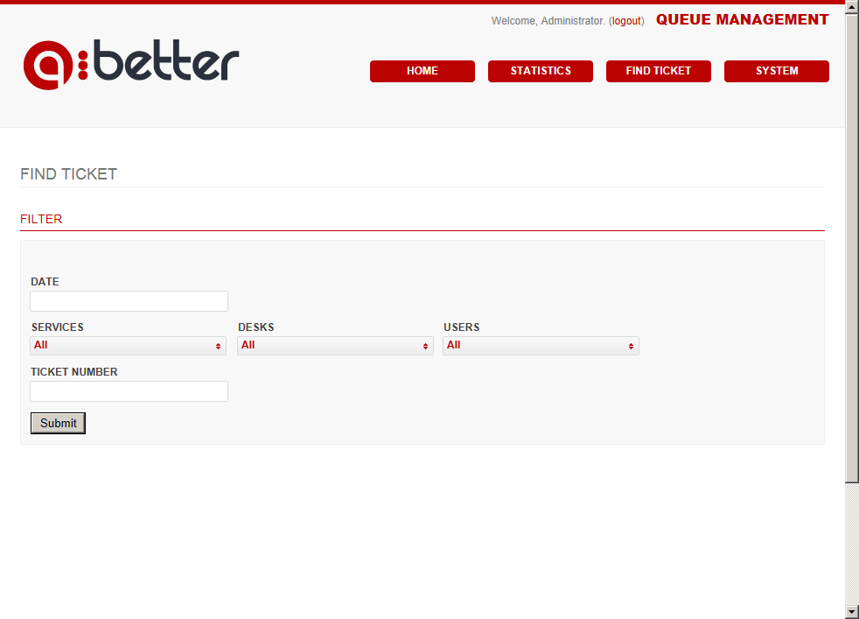Click the FILTER section heading
This screenshot has height=619, width=859.
tap(41, 219)
